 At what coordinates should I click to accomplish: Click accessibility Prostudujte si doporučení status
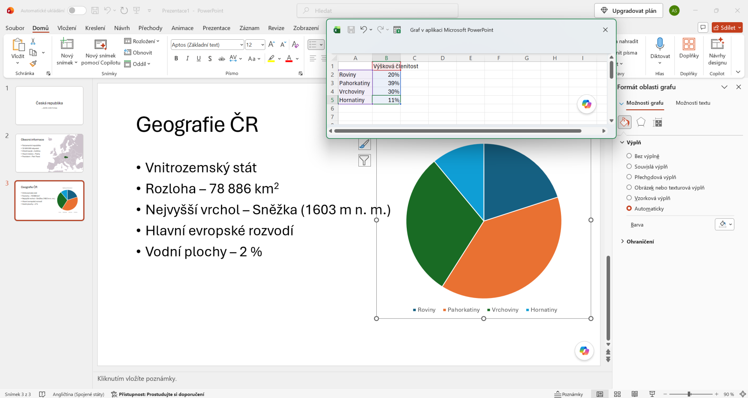(x=158, y=394)
